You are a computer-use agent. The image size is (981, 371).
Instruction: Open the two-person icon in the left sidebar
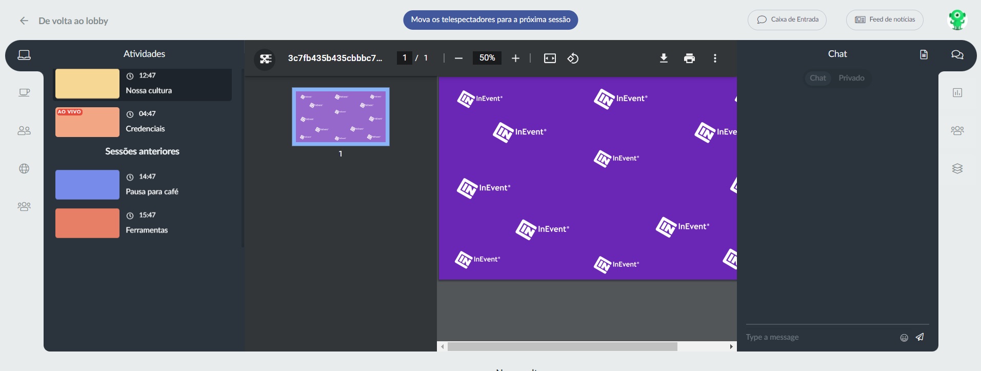(24, 131)
